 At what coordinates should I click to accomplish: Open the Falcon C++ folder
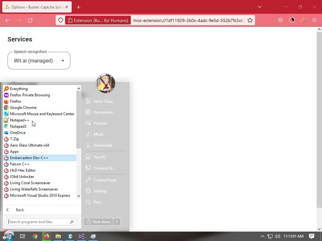pos(40,164)
